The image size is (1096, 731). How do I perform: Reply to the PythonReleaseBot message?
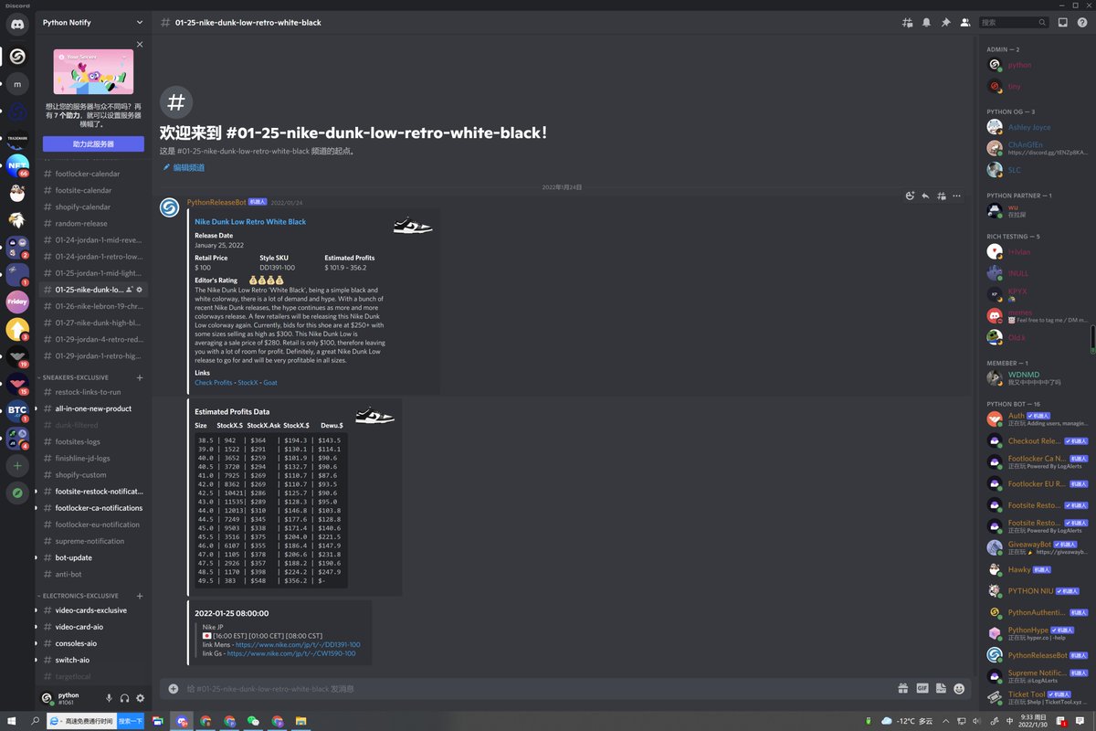(x=925, y=196)
